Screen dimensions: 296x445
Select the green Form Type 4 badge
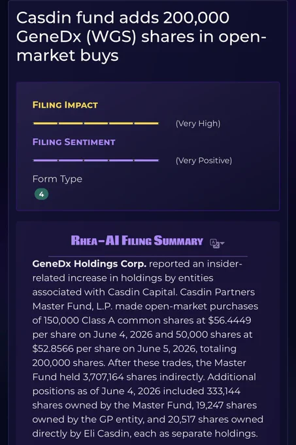click(41, 194)
